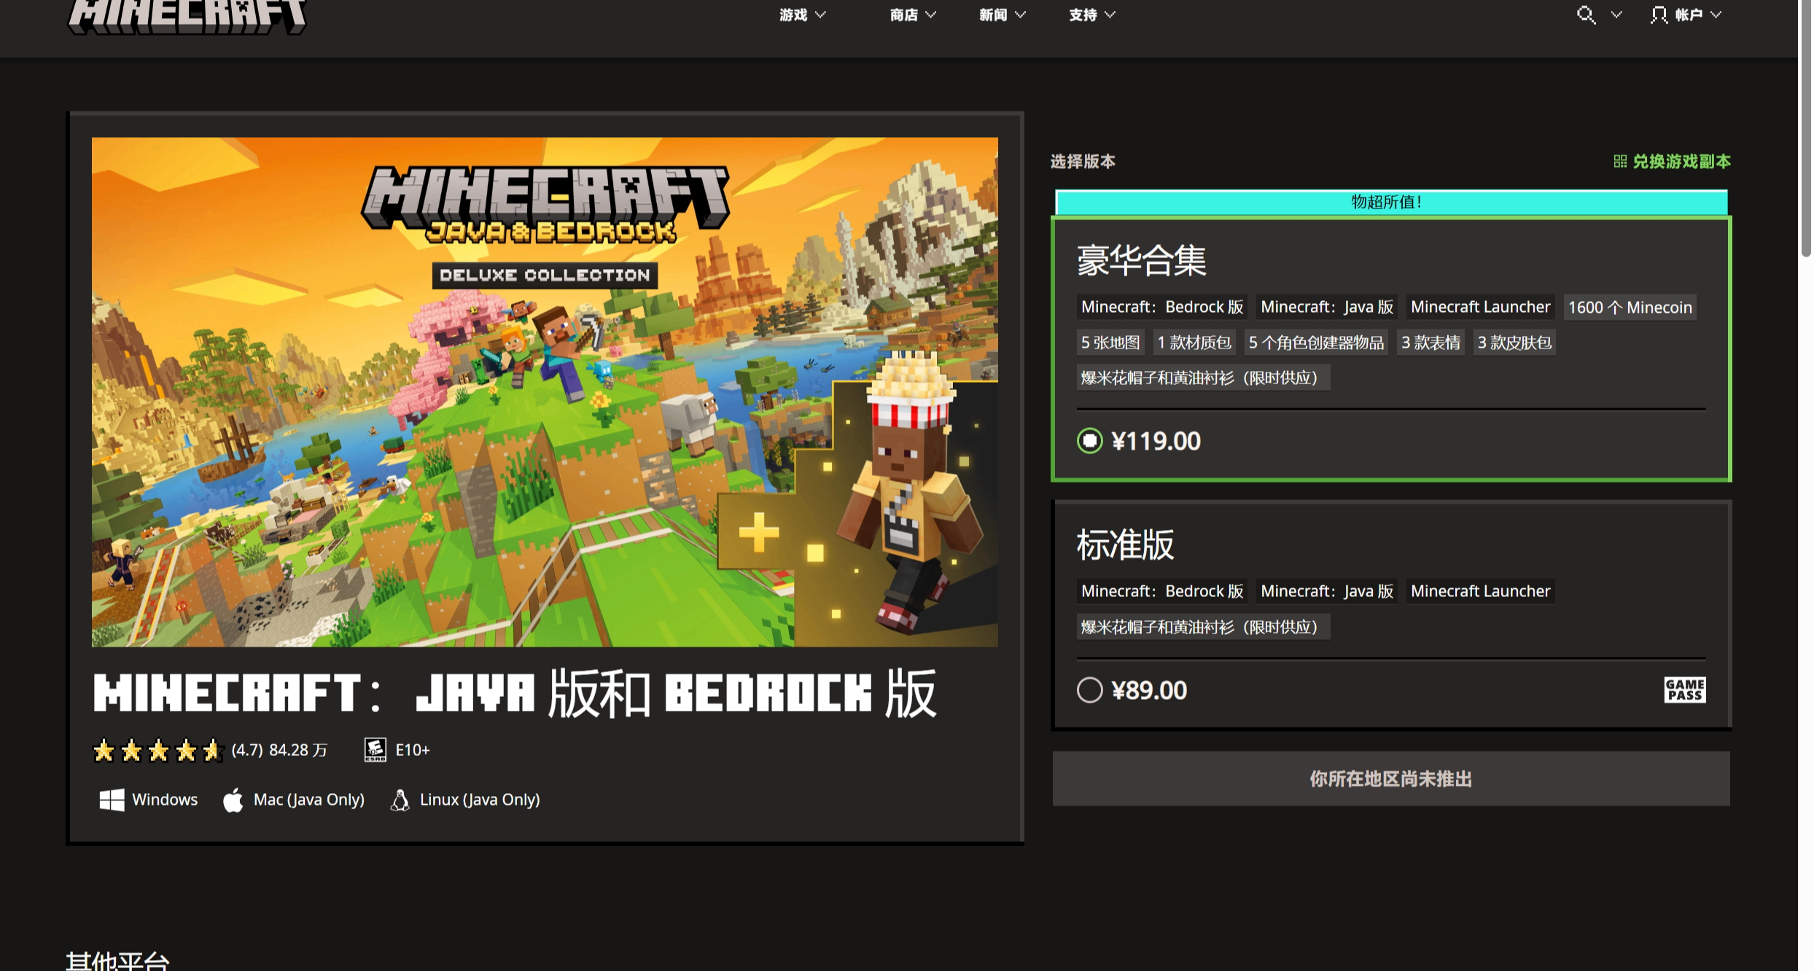Viewport: 1814px width, 971px height.
Task: Expand the 帐户 account dropdown chevron
Action: (x=1716, y=15)
